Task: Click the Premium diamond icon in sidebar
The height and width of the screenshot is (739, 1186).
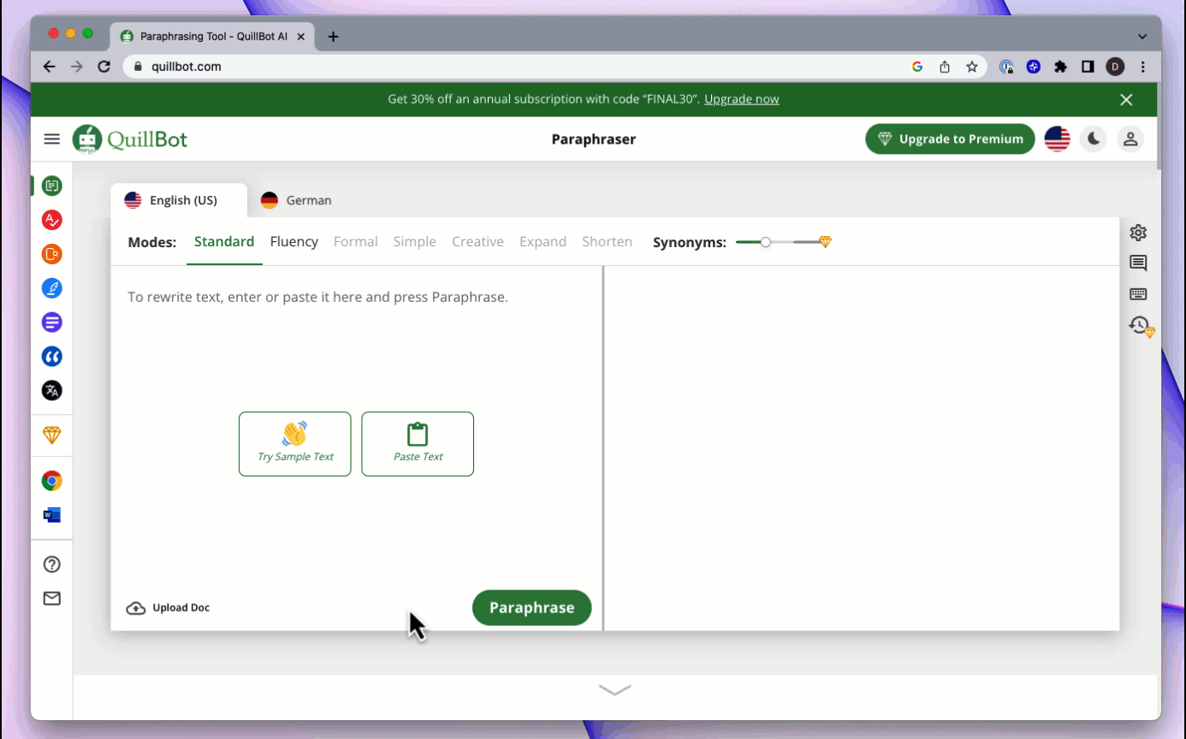Action: tap(52, 435)
